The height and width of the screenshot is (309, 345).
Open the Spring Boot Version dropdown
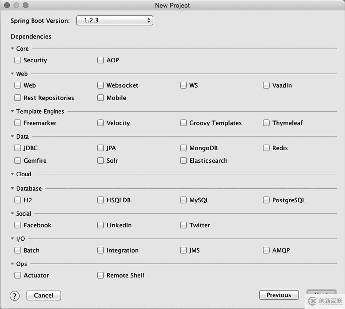pos(115,20)
